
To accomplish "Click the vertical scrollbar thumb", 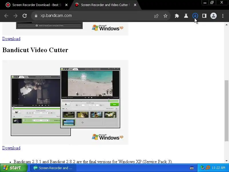I will (x=226, y=111).
